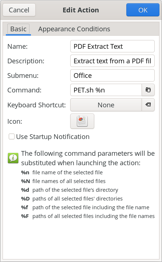162x262 pixels.
Task: Click the 'Command:' label
Action: click(24, 90)
